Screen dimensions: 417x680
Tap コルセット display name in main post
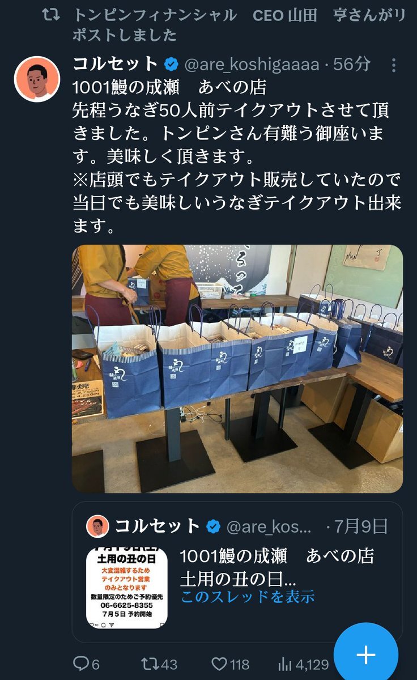(x=116, y=64)
